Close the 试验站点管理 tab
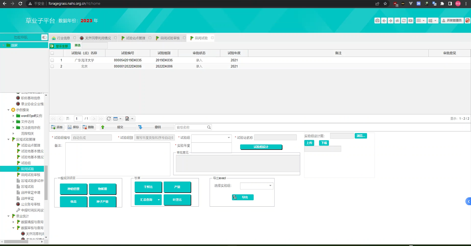This screenshot has width=471, height=246. (150, 38)
